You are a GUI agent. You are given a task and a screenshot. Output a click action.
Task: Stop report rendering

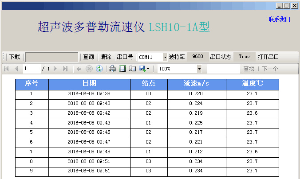[89, 69]
